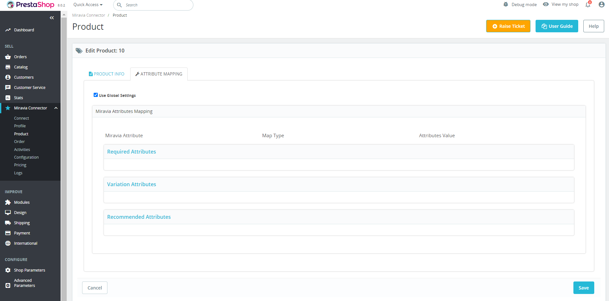This screenshot has height=301, width=609.
Task: Click the sidebar scrollbar up arrow
Action: pos(64,15)
